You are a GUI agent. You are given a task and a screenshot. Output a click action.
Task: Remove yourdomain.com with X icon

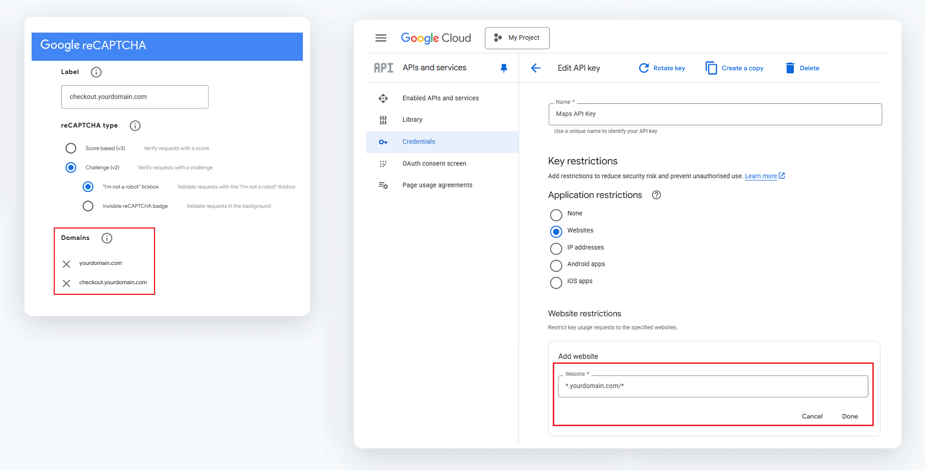click(66, 264)
